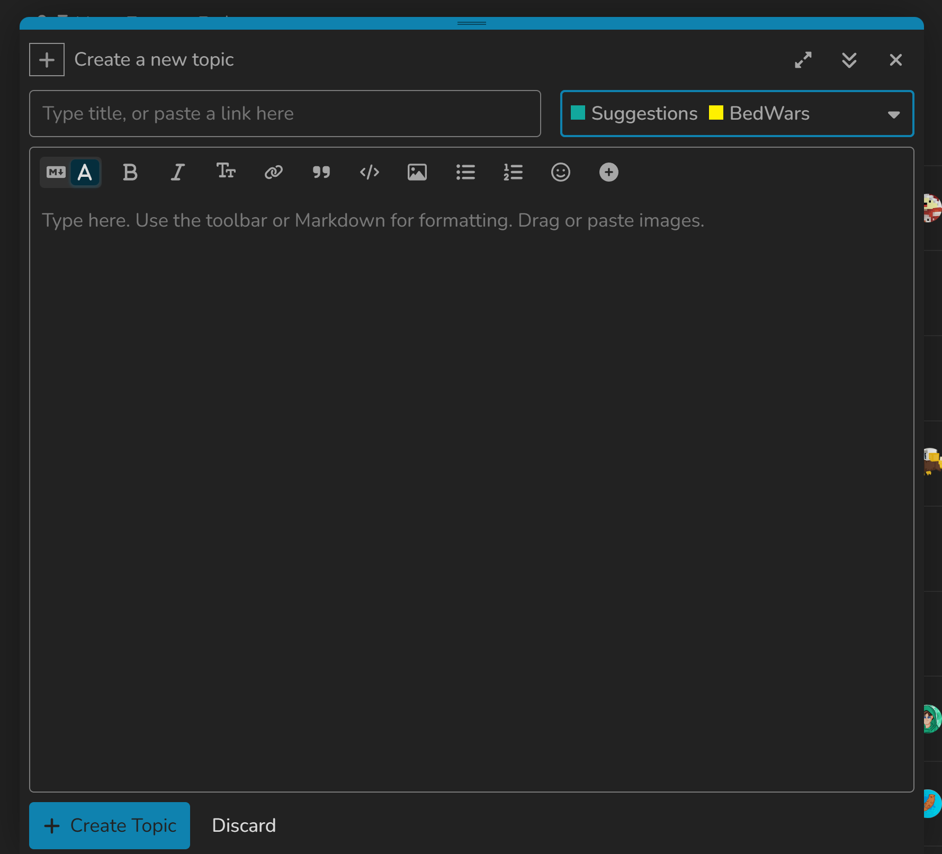
Task: Insert preformatted code block
Action: 369,173
